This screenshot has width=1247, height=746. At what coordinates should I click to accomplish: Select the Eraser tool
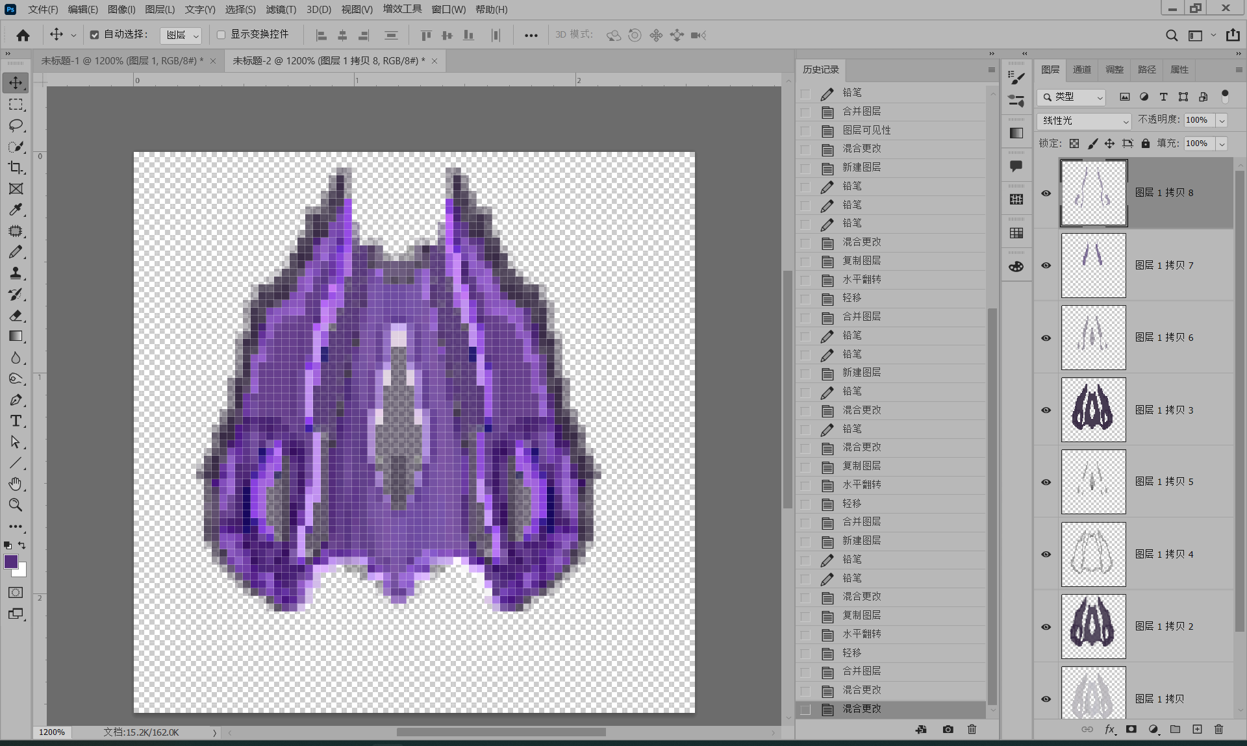point(16,316)
